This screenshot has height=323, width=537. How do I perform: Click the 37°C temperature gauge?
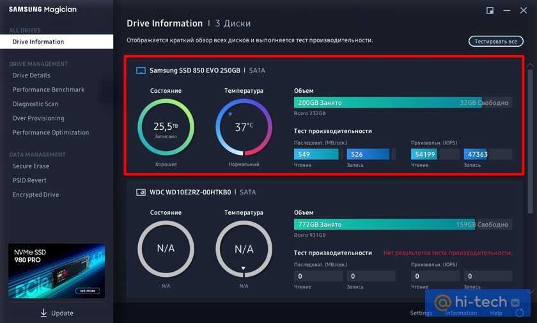(x=244, y=127)
